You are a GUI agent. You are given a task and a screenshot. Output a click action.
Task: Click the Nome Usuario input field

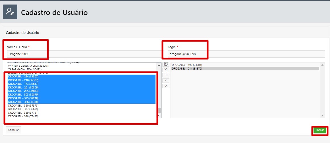point(82,54)
